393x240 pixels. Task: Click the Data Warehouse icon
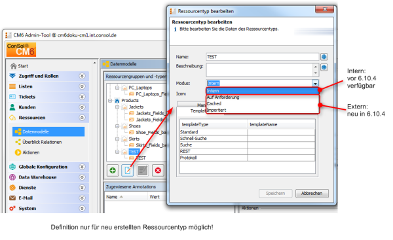[12, 177]
